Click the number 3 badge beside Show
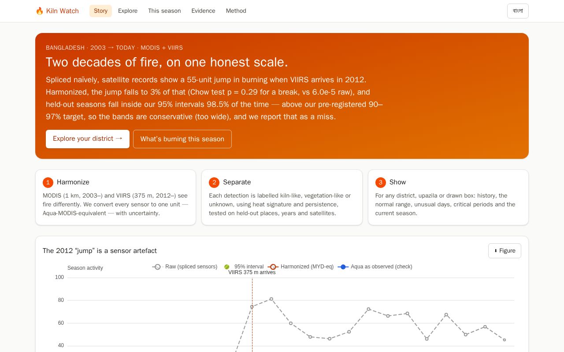564x352 pixels. tap(381, 183)
